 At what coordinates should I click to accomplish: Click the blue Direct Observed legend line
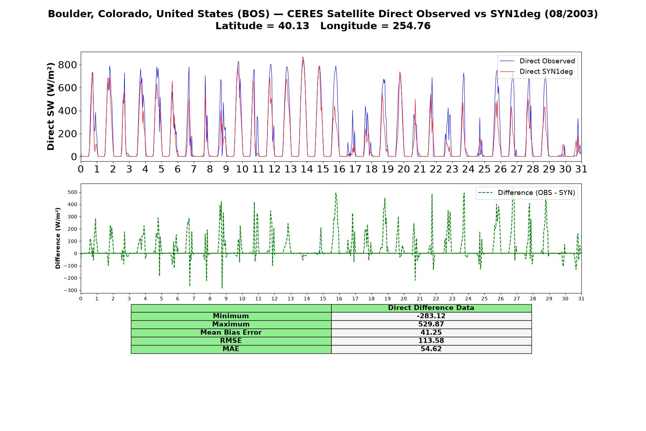pyautogui.click(x=507, y=61)
